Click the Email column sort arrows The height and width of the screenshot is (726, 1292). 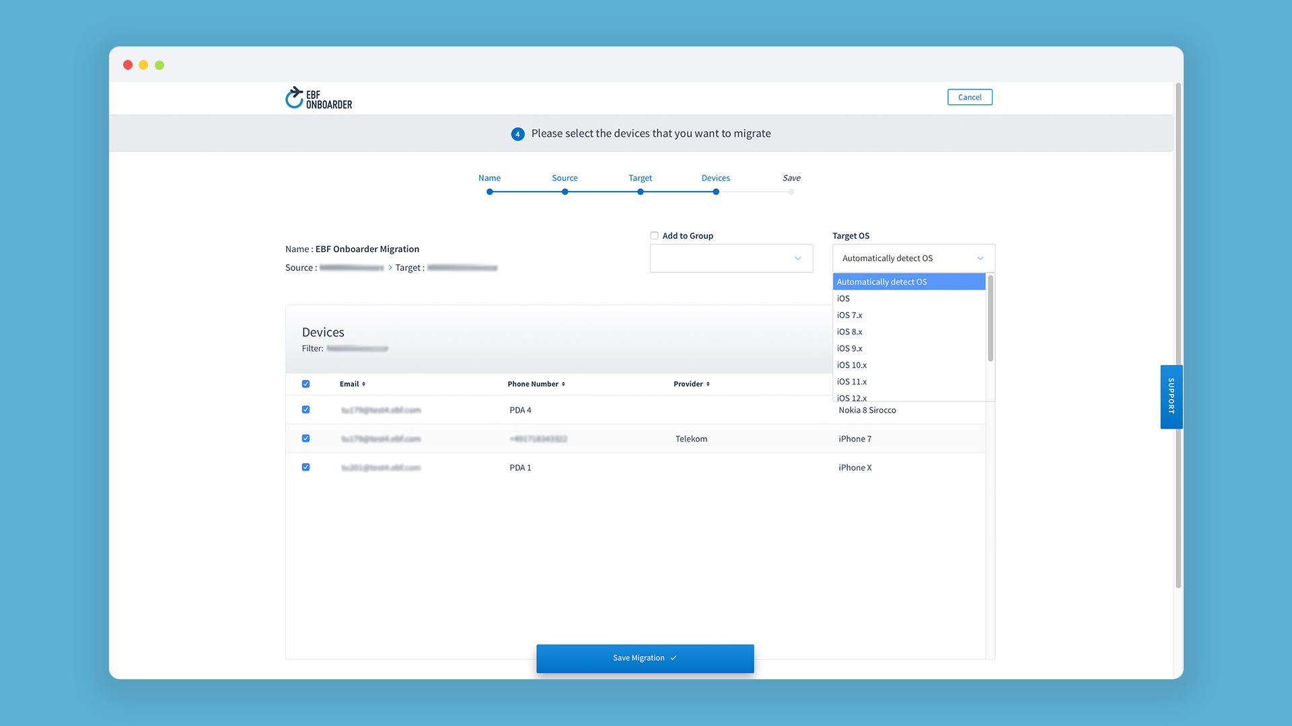[x=364, y=384]
